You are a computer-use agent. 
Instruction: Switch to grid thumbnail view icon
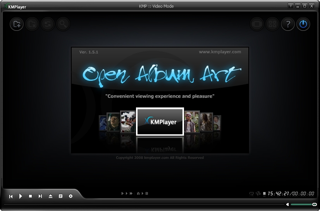pos(272,24)
